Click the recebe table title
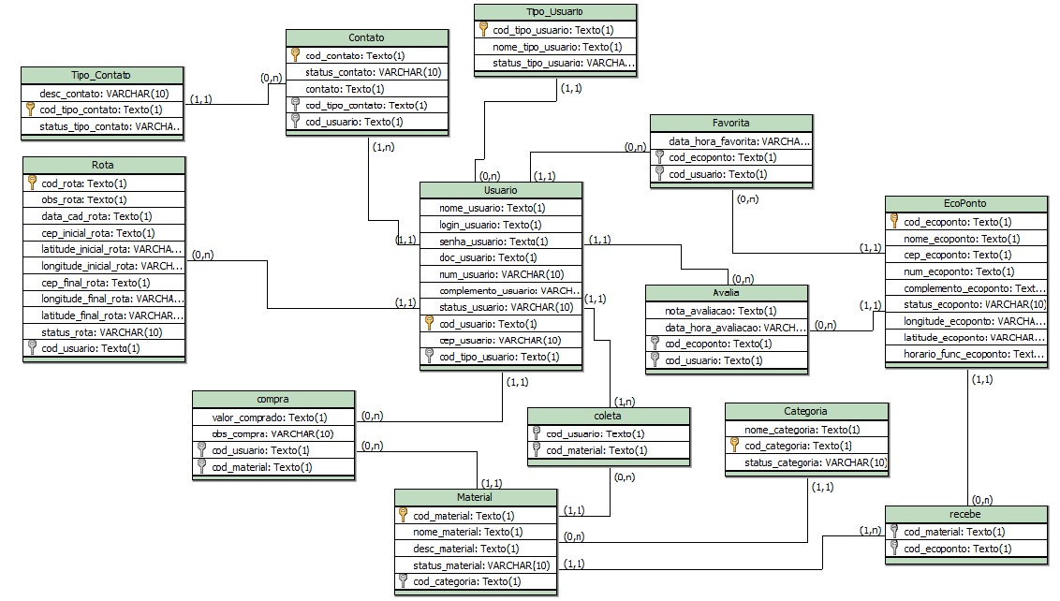The height and width of the screenshot is (601, 1060). pos(966,514)
